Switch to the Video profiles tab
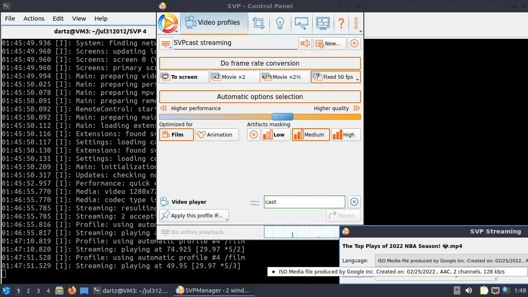 [x=214, y=23]
